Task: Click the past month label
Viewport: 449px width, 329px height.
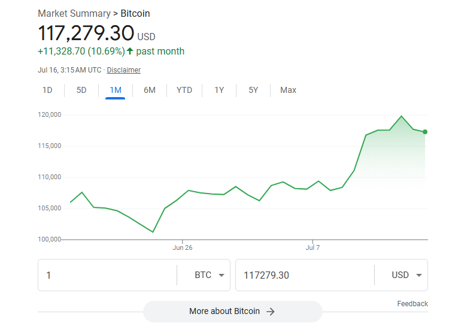Action: coord(160,52)
